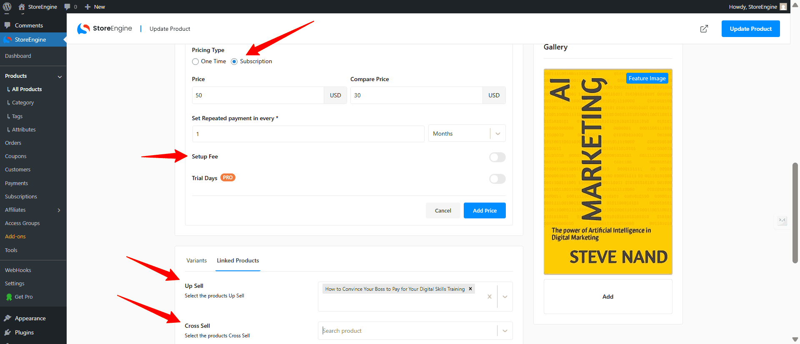
Task: Click the Update Product button
Action: (x=751, y=29)
